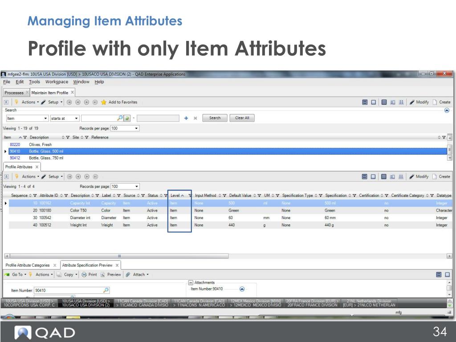The image size is (456, 342).
Task: Collapse the Attachments section
Action: [x=191, y=282]
